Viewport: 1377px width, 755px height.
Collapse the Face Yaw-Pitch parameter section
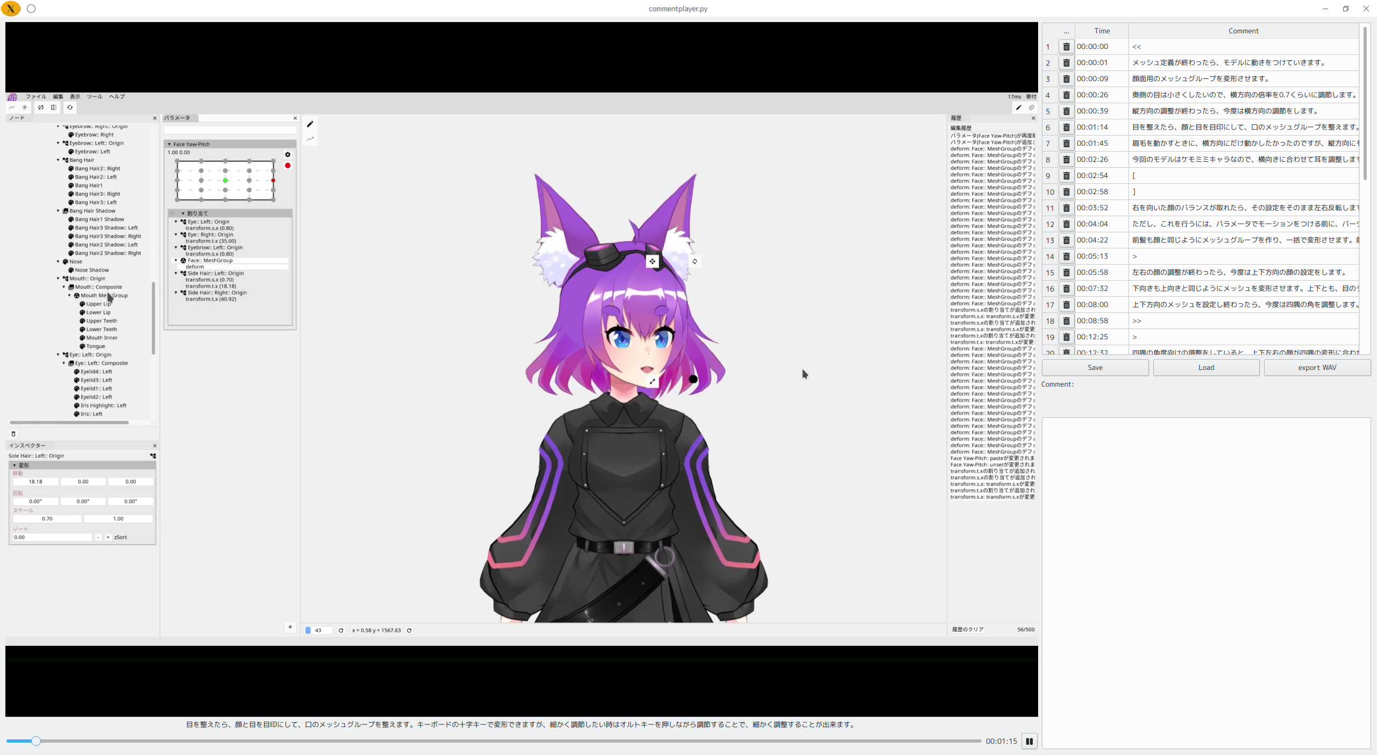pyautogui.click(x=169, y=144)
